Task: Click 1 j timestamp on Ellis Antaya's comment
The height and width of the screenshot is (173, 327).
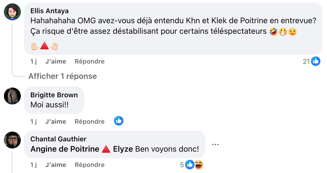Action: pyautogui.click(x=33, y=61)
